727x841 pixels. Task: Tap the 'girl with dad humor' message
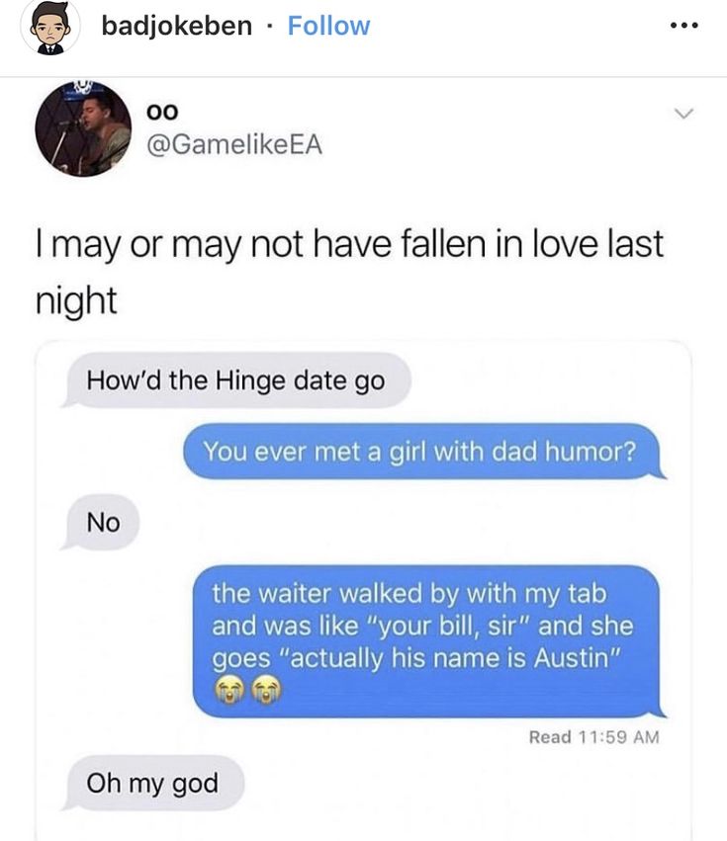[x=423, y=451]
